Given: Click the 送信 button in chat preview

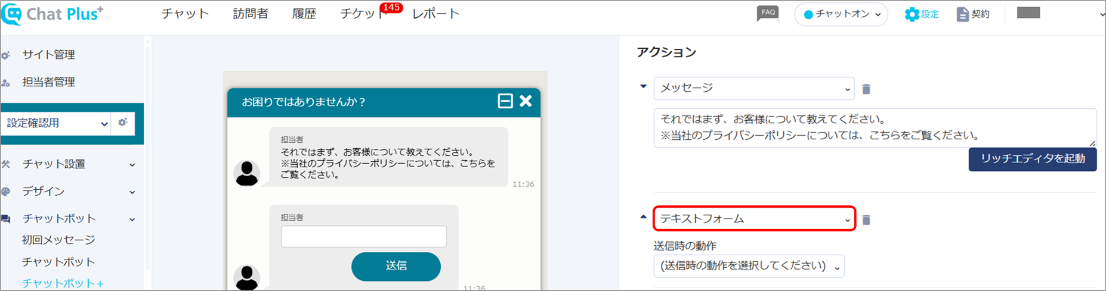Looking at the screenshot, I should coord(396,266).
